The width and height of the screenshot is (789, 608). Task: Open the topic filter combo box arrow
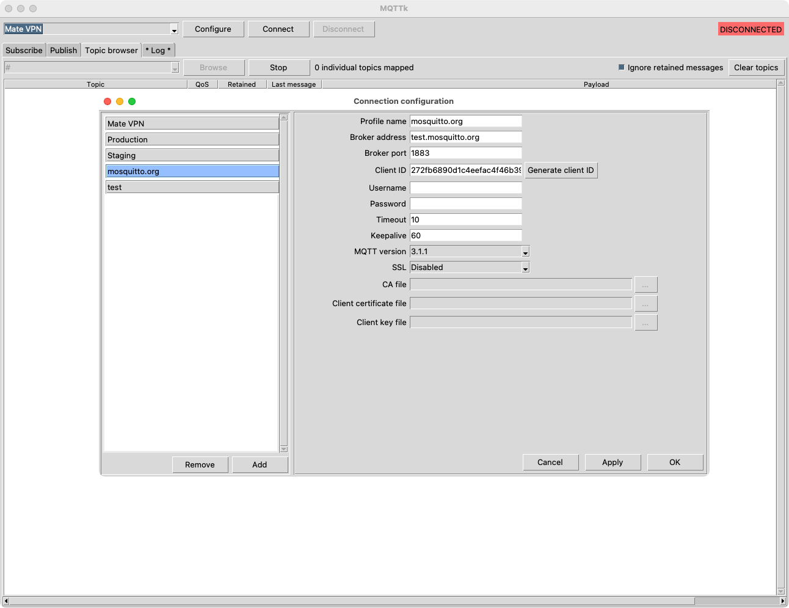[x=175, y=68]
